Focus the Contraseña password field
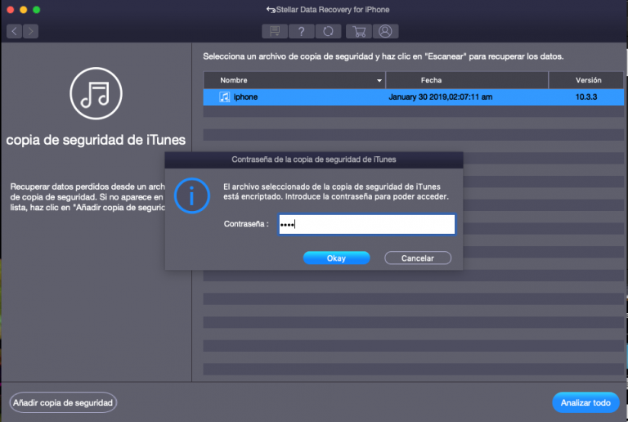Viewport: 628px width, 422px height. pos(366,225)
